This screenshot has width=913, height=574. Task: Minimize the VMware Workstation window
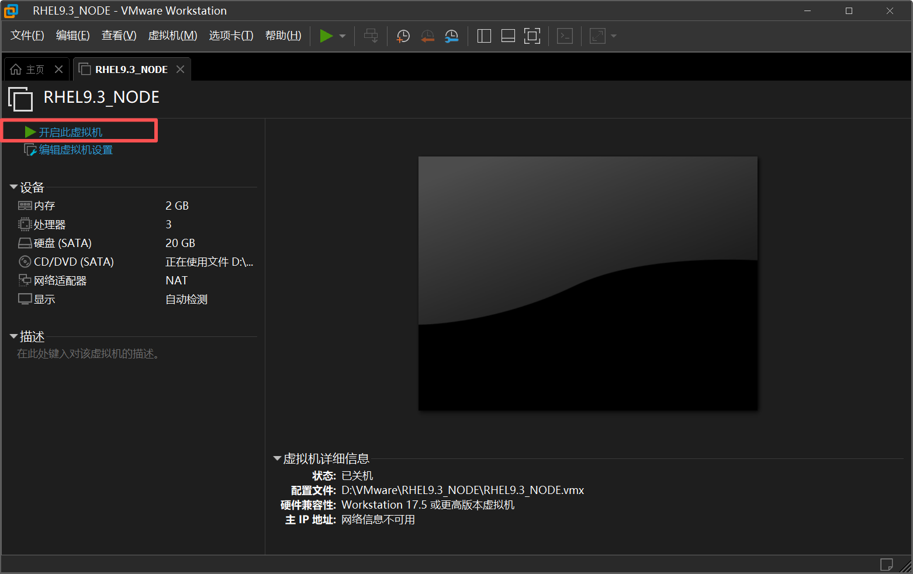point(808,11)
